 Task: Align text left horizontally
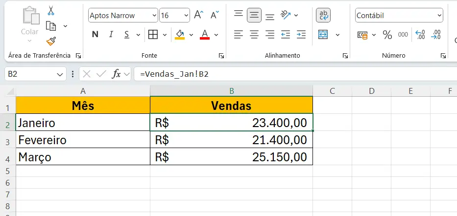pos(239,35)
